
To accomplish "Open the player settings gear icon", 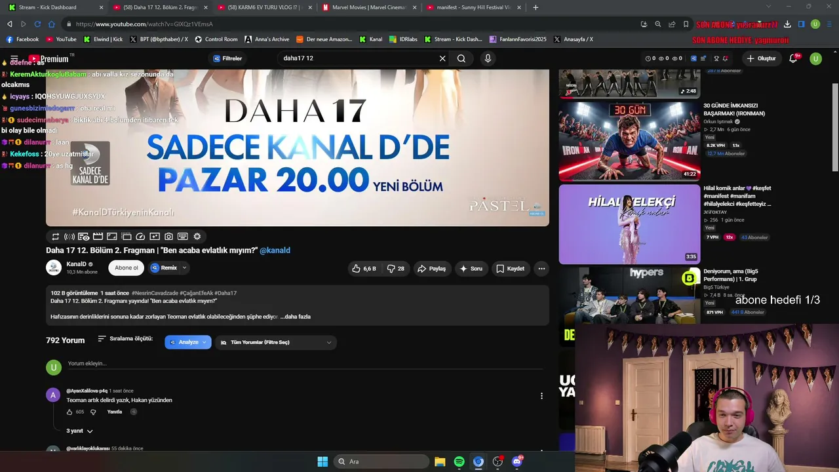I will point(197,237).
